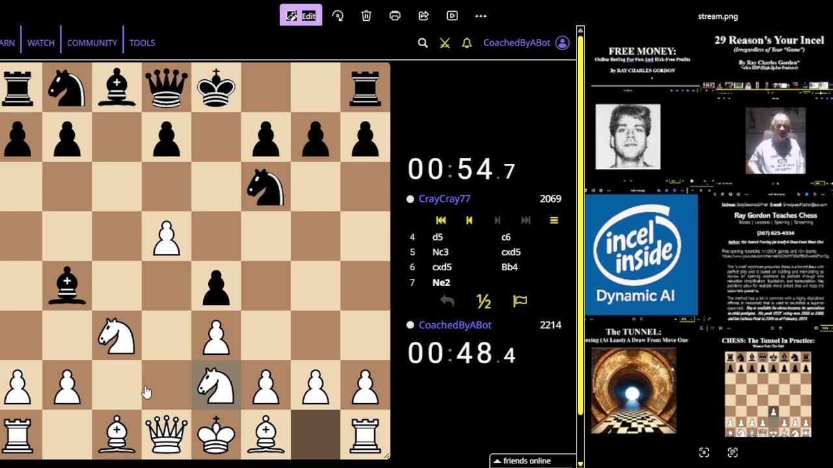This screenshot has width=833, height=468.
Task: Select move Bb4 in move list
Action: (509, 267)
